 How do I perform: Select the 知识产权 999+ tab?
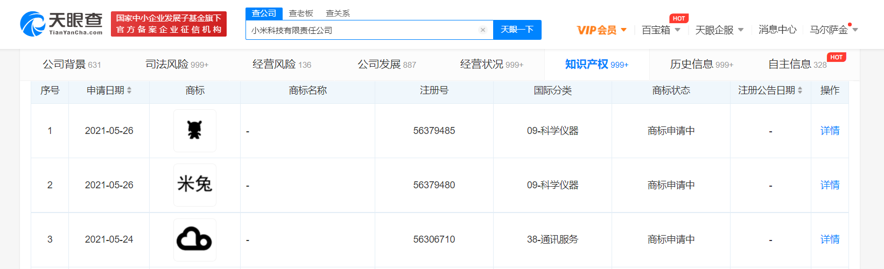click(x=597, y=65)
